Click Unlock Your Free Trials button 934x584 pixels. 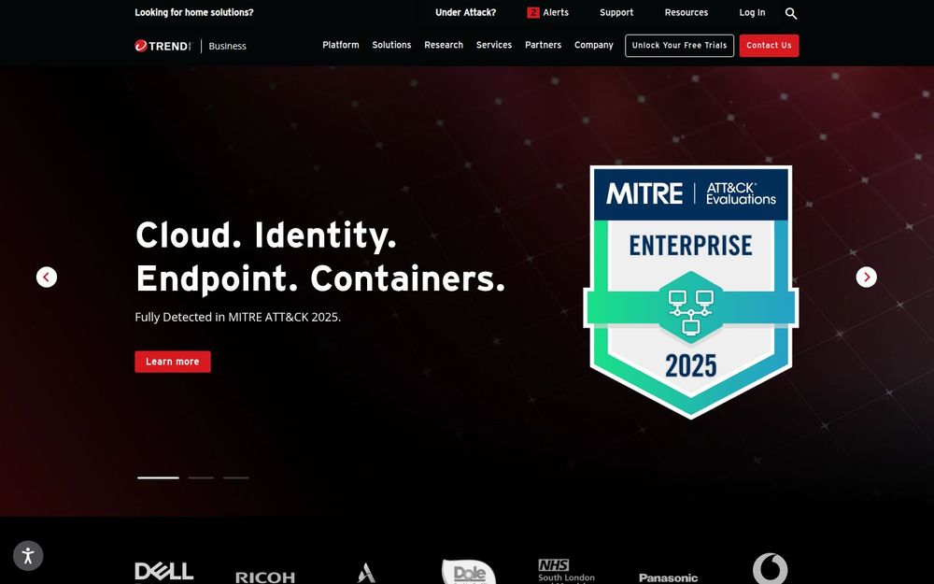tap(679, 46)
